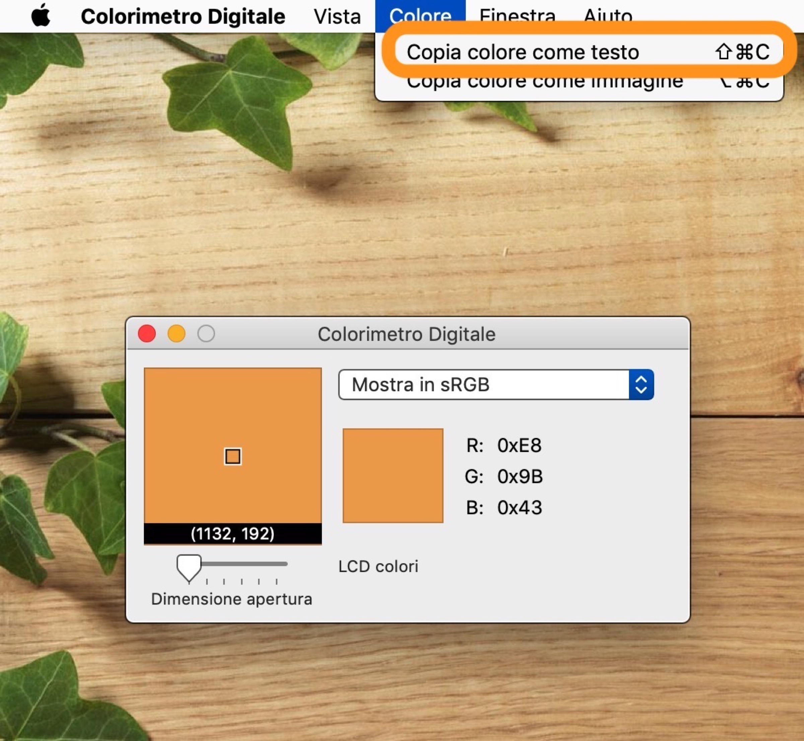This screenshot has height=741, width=804.
Task: Click the small orange color swatch
Action: pyautogui.click(x=393, y=476)
